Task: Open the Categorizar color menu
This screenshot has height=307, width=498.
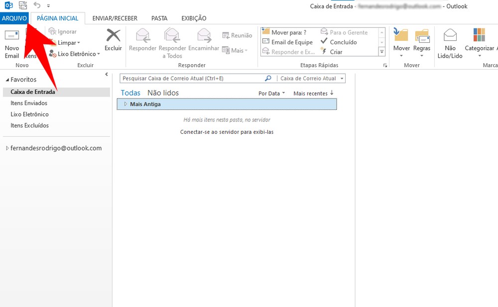Action: pyautogui.click(x=479, y=43)
